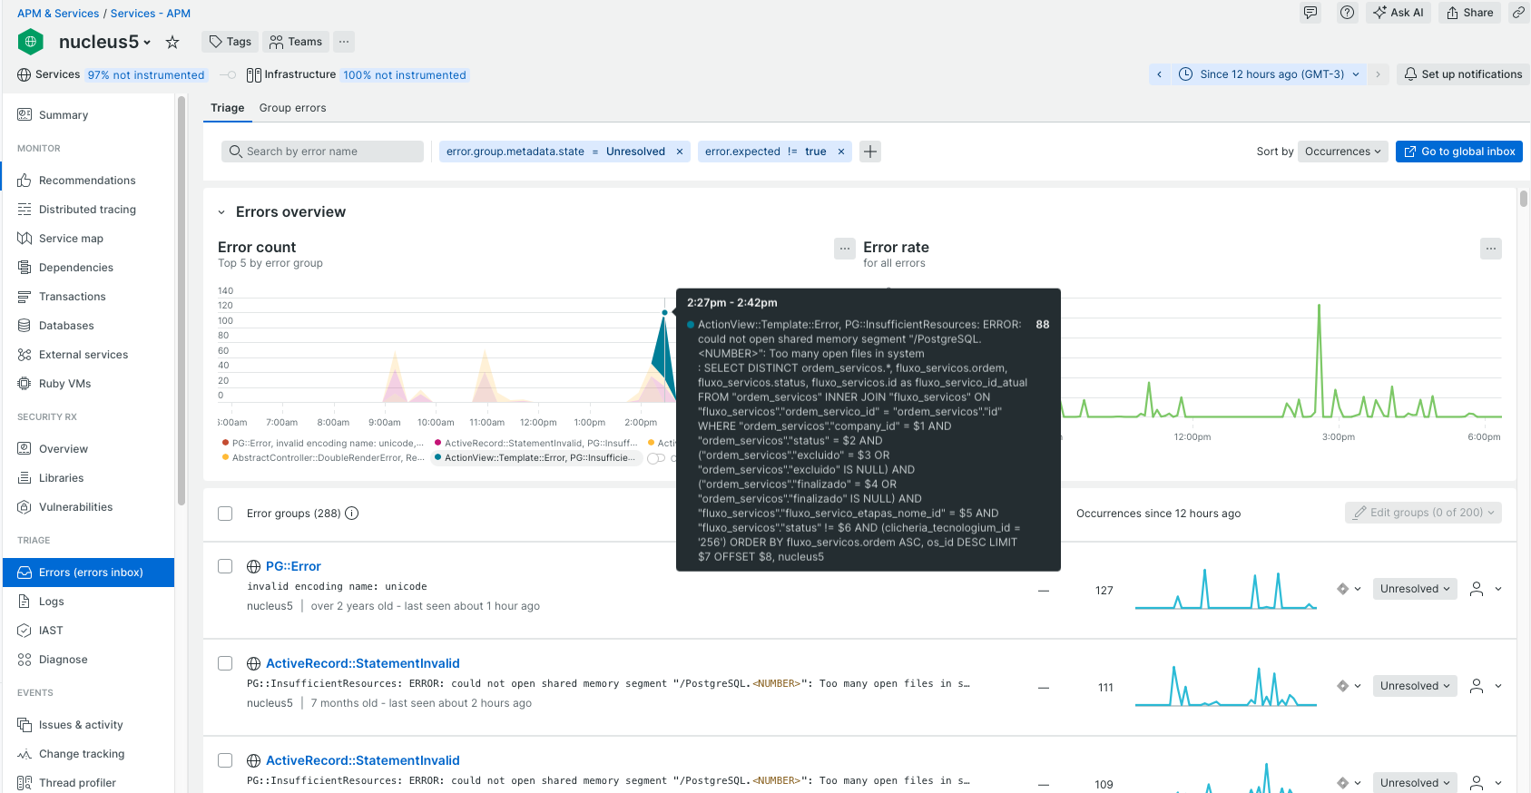Change status of 111-occurrence error group
Screen dimensions: 1531x793
point(1415,686)
